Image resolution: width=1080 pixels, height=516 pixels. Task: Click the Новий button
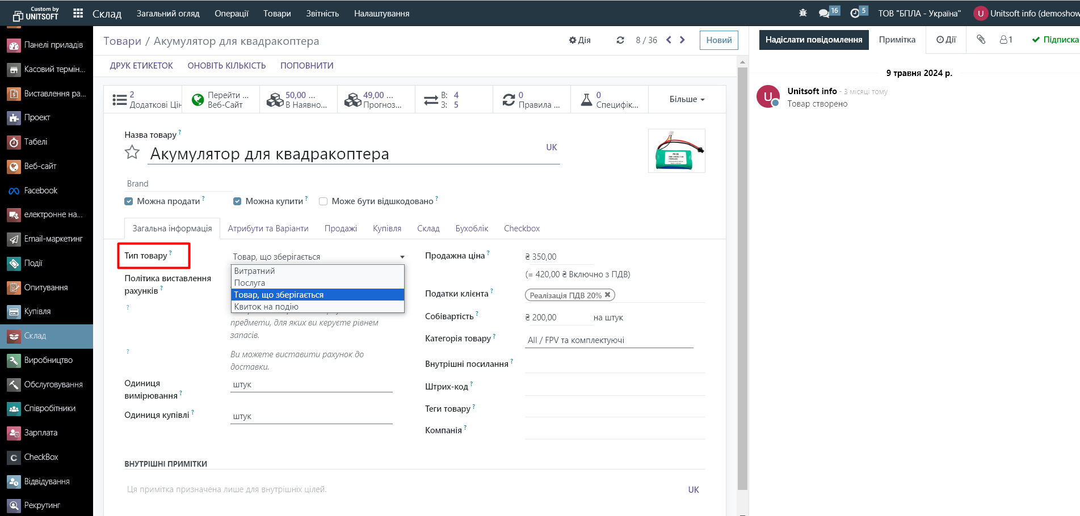tap(718, 40)
